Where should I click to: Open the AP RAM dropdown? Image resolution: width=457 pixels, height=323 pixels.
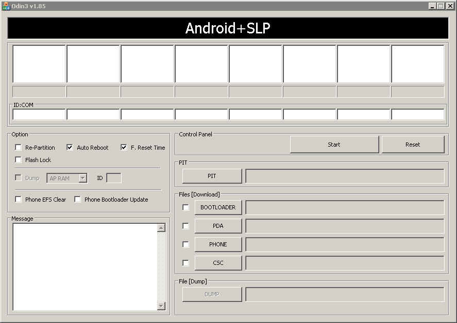(83, 178)
